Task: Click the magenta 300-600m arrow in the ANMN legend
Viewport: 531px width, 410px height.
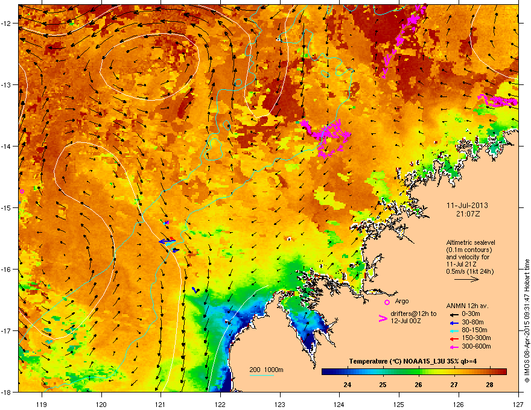Action: tap(454, 347)
